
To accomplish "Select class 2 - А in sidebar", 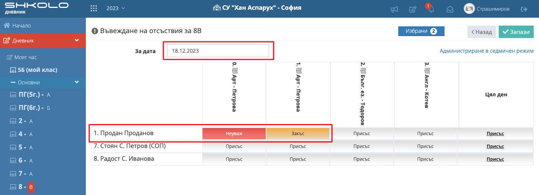I will pyautogui.click(x=21, y=121).
